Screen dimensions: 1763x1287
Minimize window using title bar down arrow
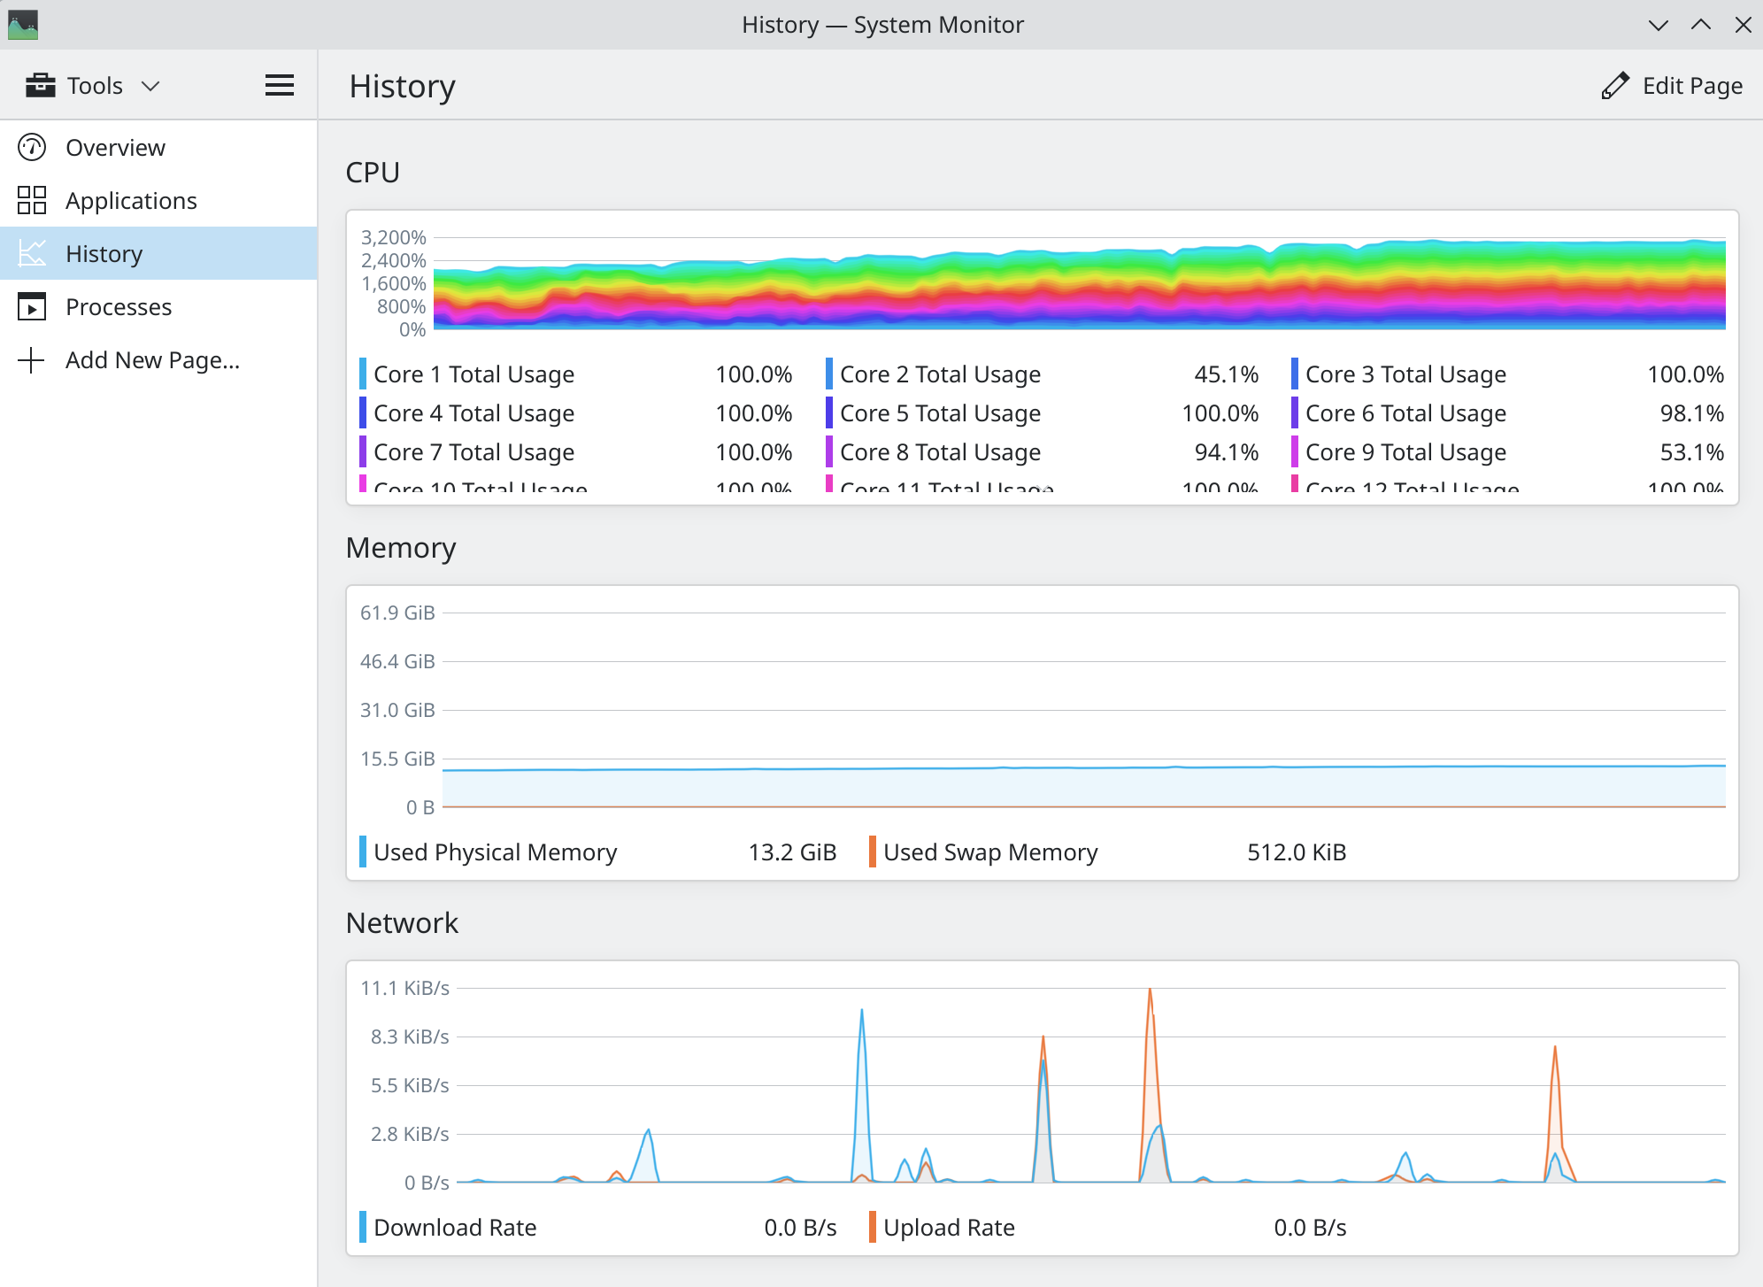point(1659,25)
